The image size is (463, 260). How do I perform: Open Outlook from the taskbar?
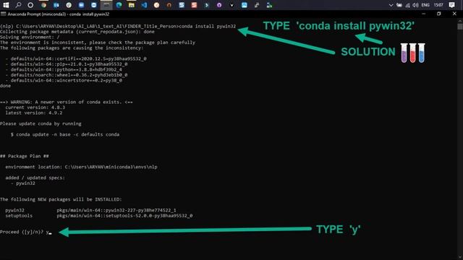56,5
